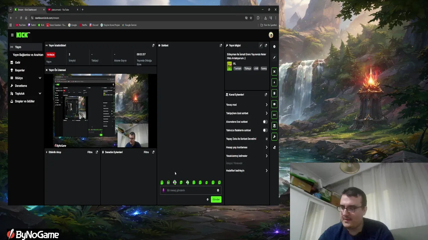Click the green KICK logo
The width and height of the screenshot is (428, 240).
pos(23,35)
